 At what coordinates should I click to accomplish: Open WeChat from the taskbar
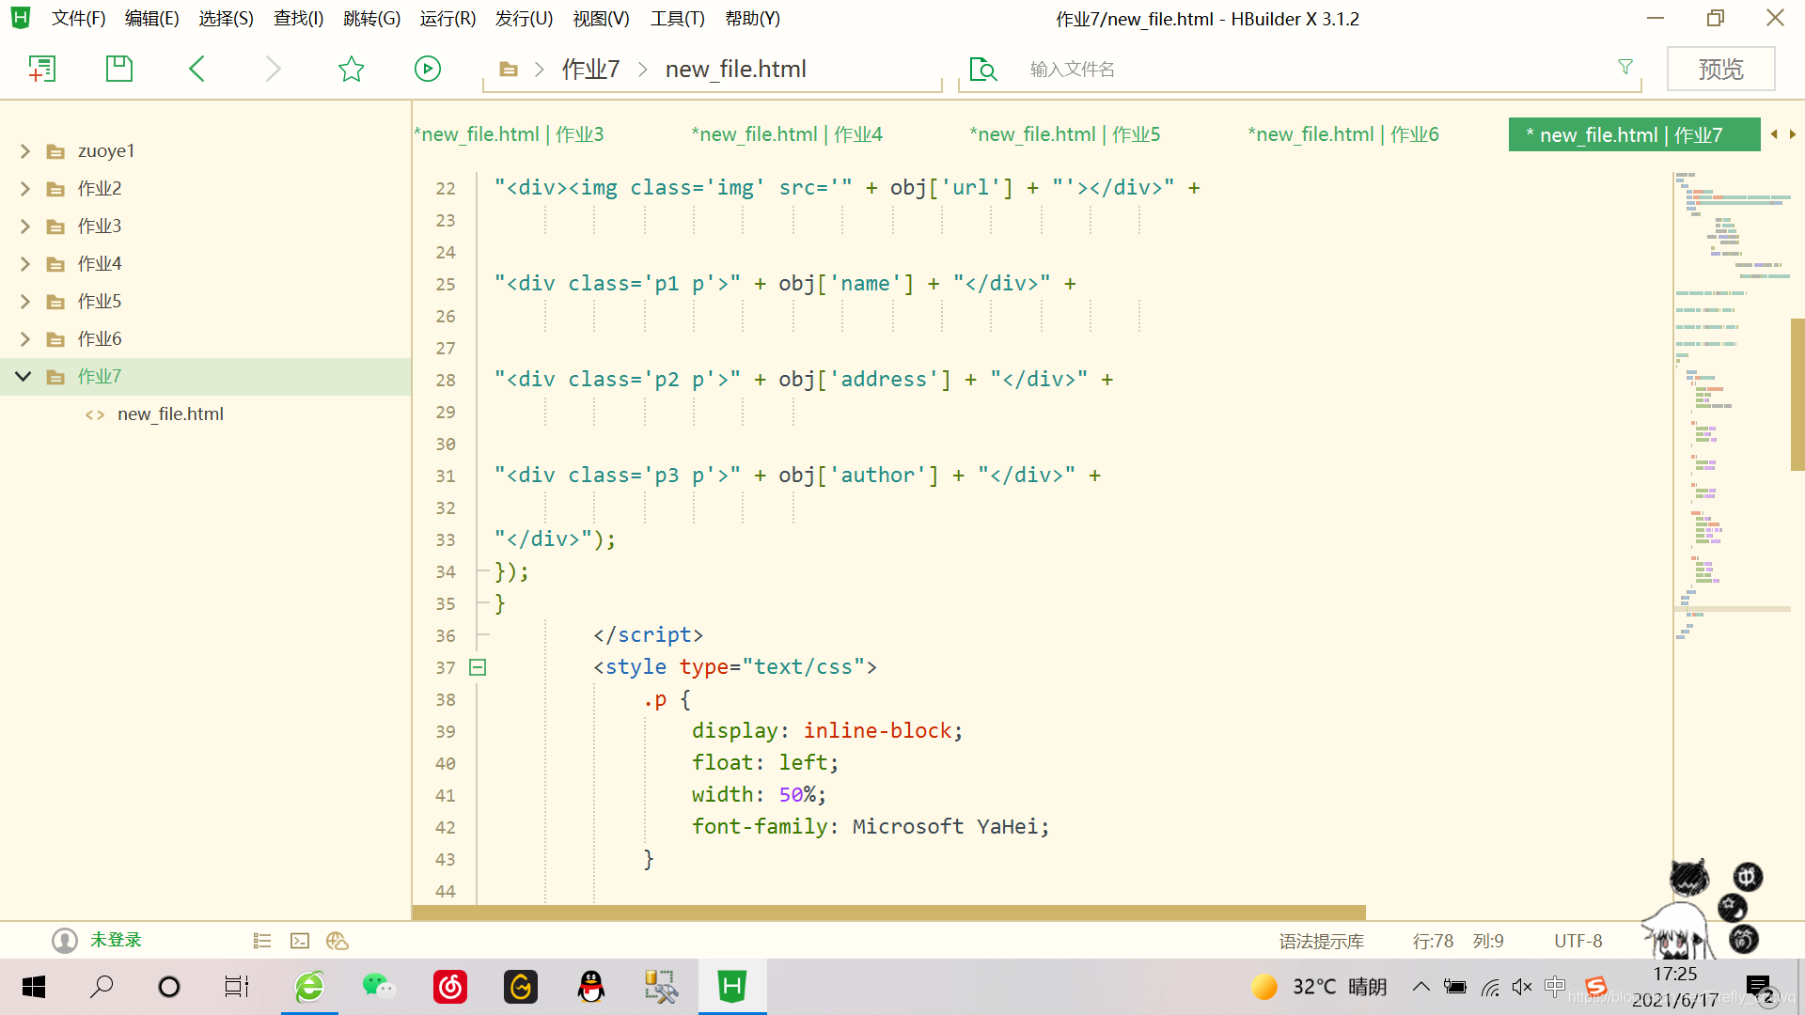coord(379,987)
